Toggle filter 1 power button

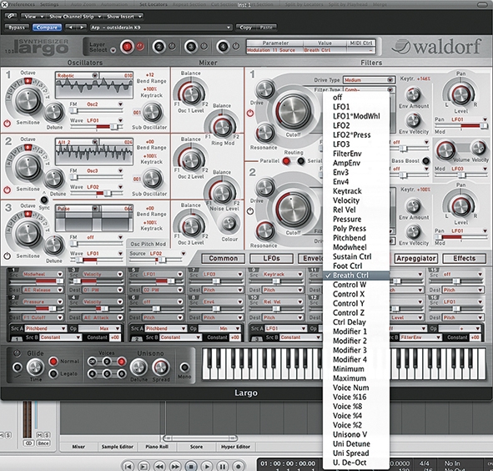[x=250, y=113]
